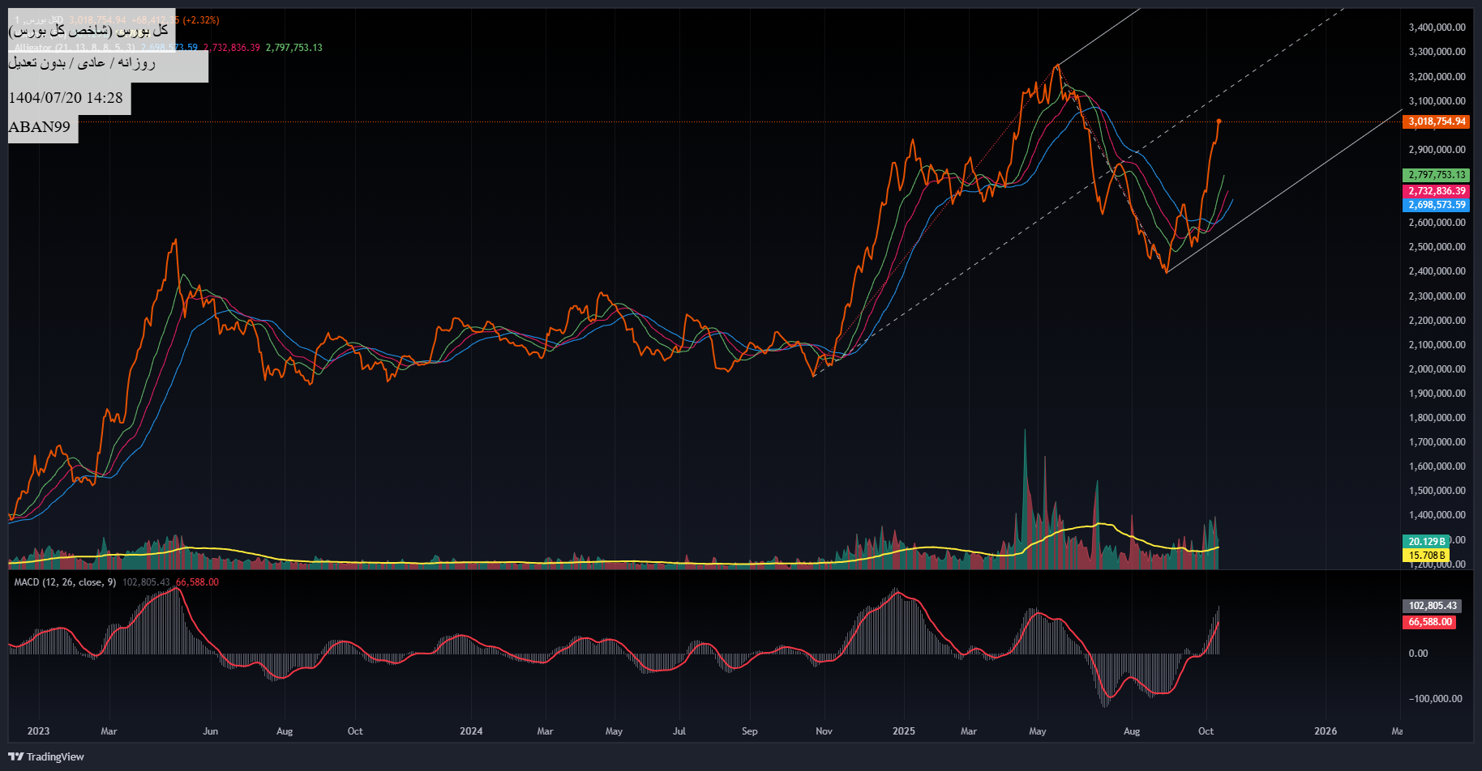Select the gray 102,805.43 MACD value tag

click(x=1432, y=606)
